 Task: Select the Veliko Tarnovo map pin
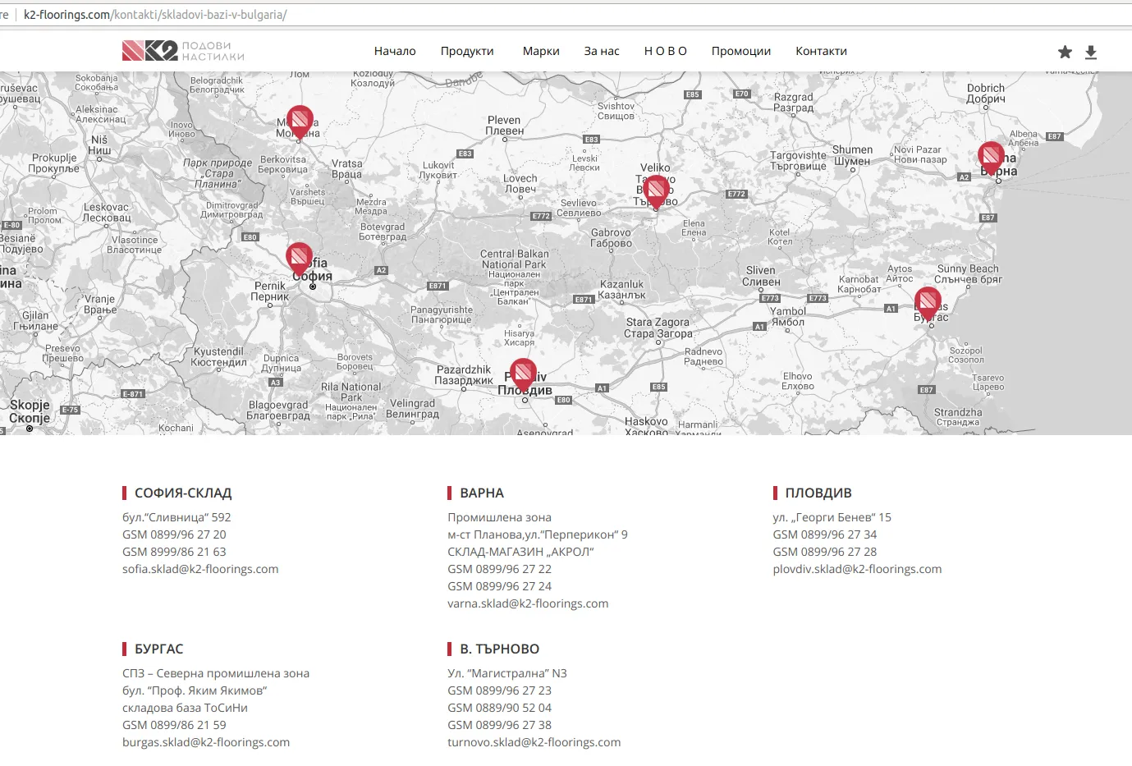click(x=655, y=193)
